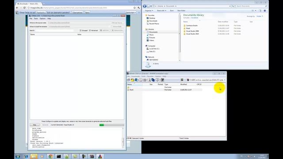Image resolution: width=283 pixels, height=159 pixels.
Task: Open the Help menu in CMake
Action: (x=49, y=19)
